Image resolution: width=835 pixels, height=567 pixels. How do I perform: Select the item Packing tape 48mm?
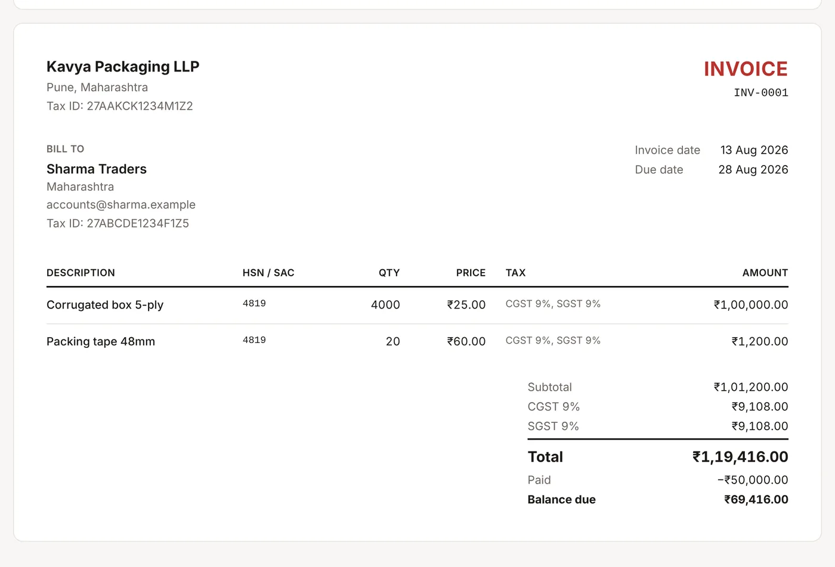pos(101,342)
